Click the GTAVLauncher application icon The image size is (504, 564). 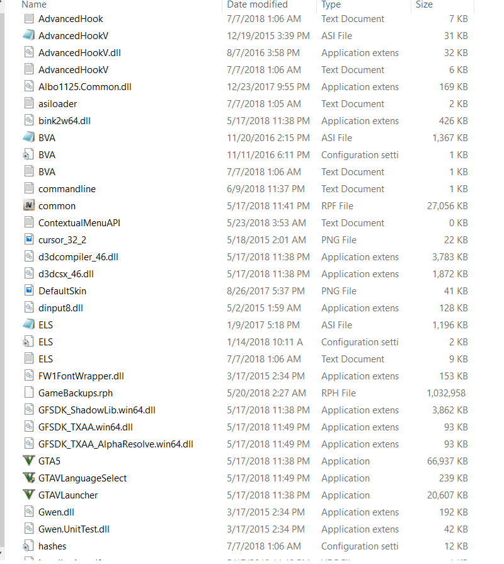[29, 495]
